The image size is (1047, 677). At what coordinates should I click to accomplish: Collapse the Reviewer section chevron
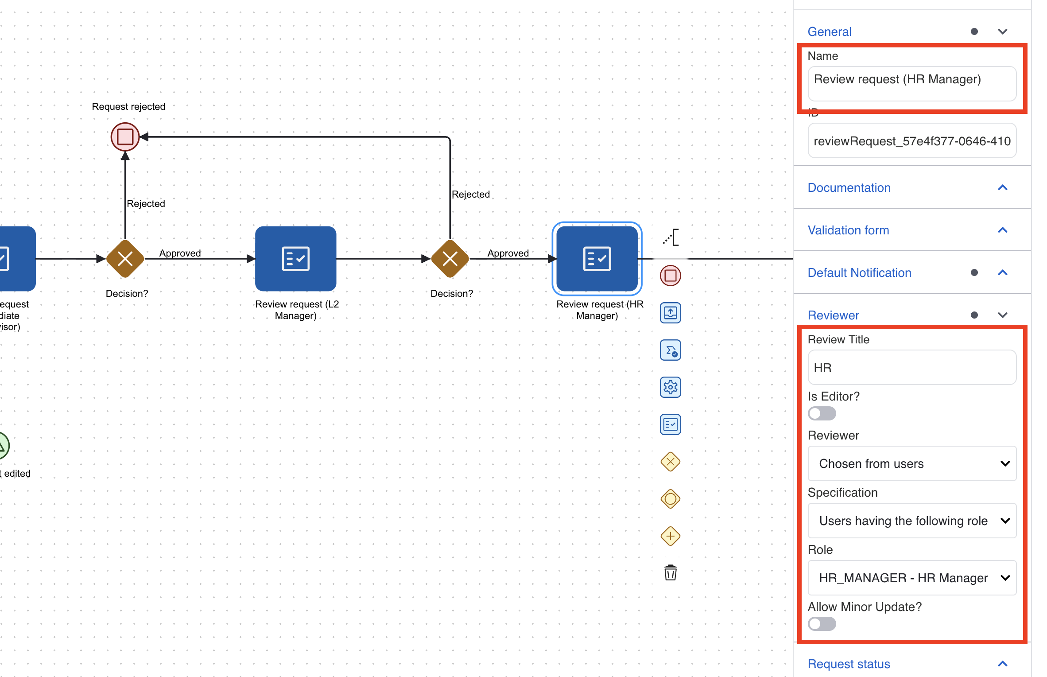(1003, 315)
